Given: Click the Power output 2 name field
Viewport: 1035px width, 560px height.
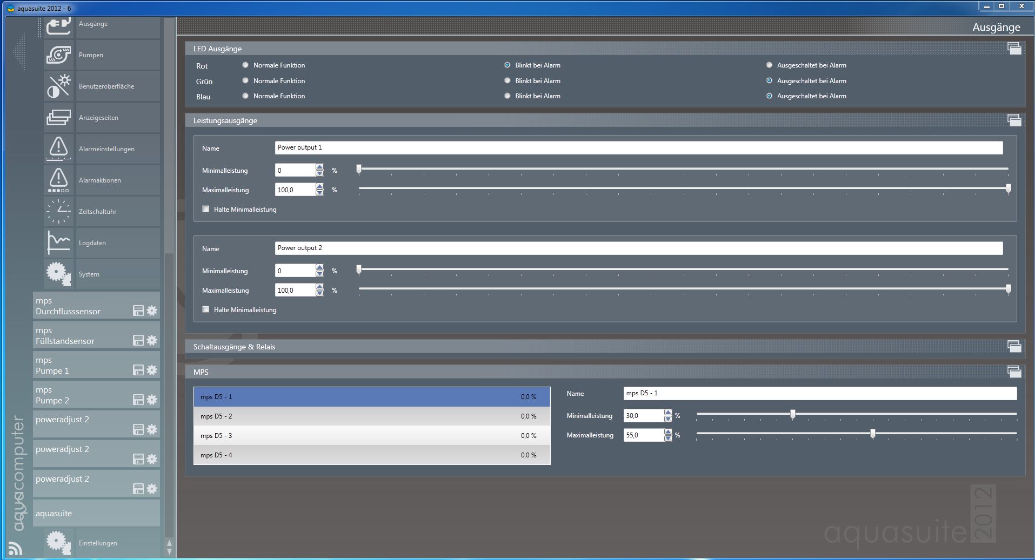Looking at the screenshot, I should pyautogui.click(x=638, y=248).
